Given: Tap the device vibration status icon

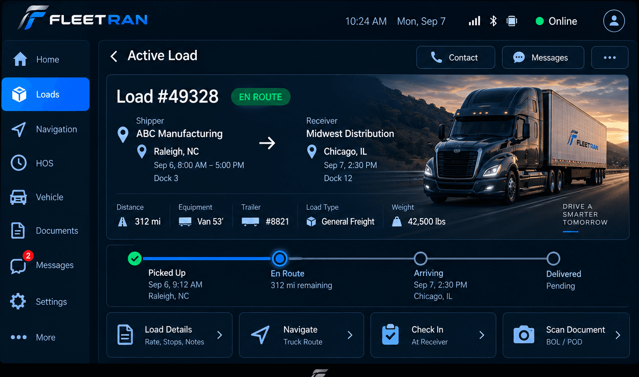Looking at the screenshot, I should [x=512, y=21].
